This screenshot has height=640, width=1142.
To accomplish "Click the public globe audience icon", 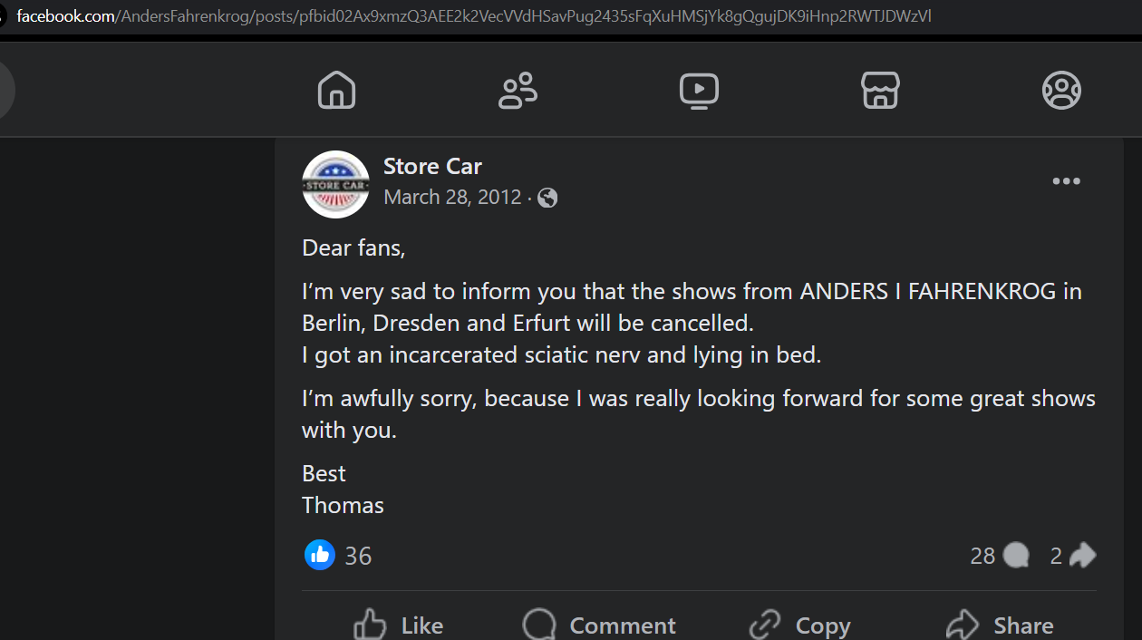I will tap(547, 198).
